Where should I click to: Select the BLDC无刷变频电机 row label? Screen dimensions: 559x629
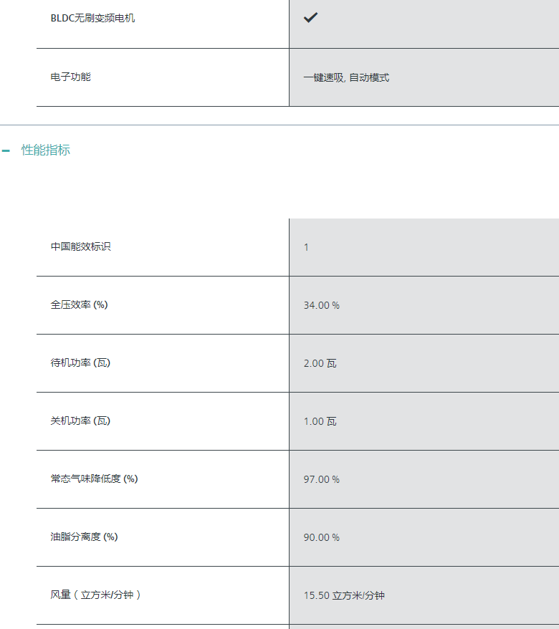pos(92,18)
